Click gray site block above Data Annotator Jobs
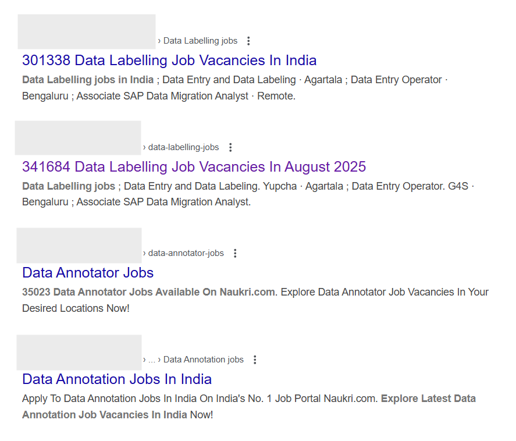Image resolution: width=516 pixels, height=441 pixels. [79, 245]
